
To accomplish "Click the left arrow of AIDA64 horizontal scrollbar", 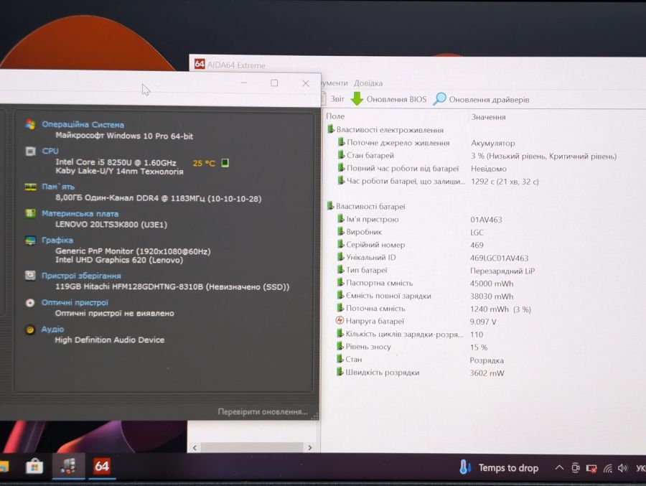I will click(195, 447).
